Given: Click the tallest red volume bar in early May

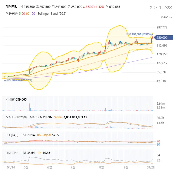Looking at the screenshot, I should point(29,107).
